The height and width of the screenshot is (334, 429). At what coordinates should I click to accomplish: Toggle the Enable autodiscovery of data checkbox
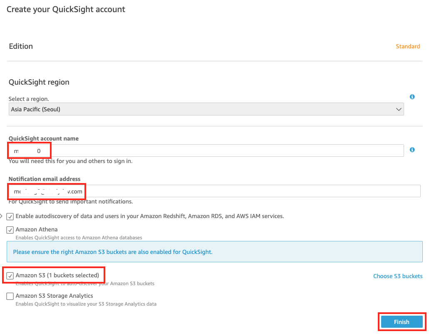point(10,216)
